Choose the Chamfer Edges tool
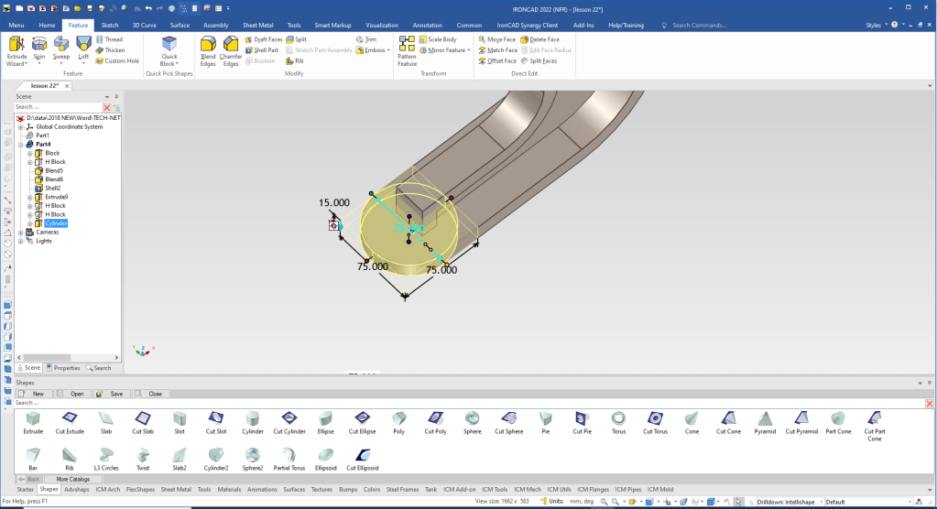This screenshot has height=509, width=937. (231, 49)
